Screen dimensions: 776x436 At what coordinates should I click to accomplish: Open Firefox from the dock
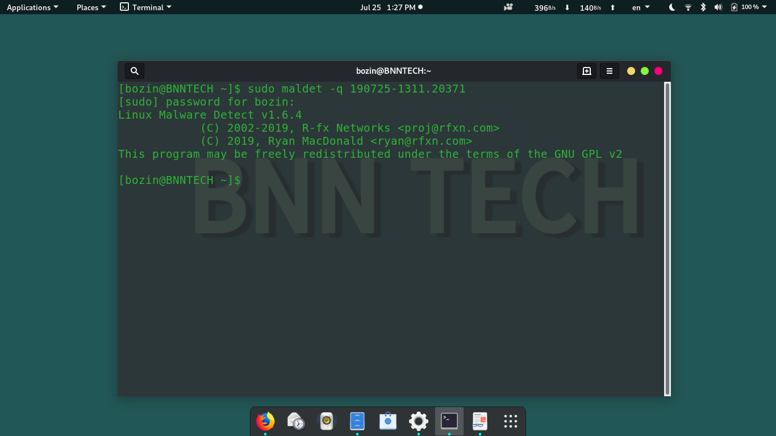pos(264,421)
